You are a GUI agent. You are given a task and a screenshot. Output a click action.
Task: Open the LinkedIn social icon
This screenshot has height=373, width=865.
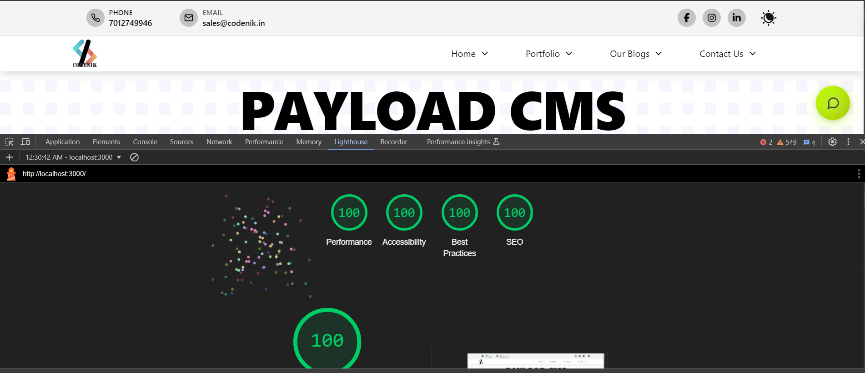[737, 18]
